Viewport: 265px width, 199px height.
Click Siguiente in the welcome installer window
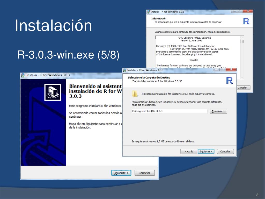coord(121,173)
